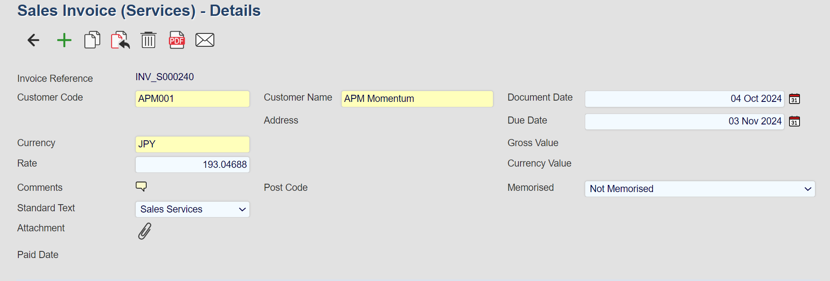Click the Customer Name field
830x281 pixels.
pyautogui.click(x=416, y=99)
